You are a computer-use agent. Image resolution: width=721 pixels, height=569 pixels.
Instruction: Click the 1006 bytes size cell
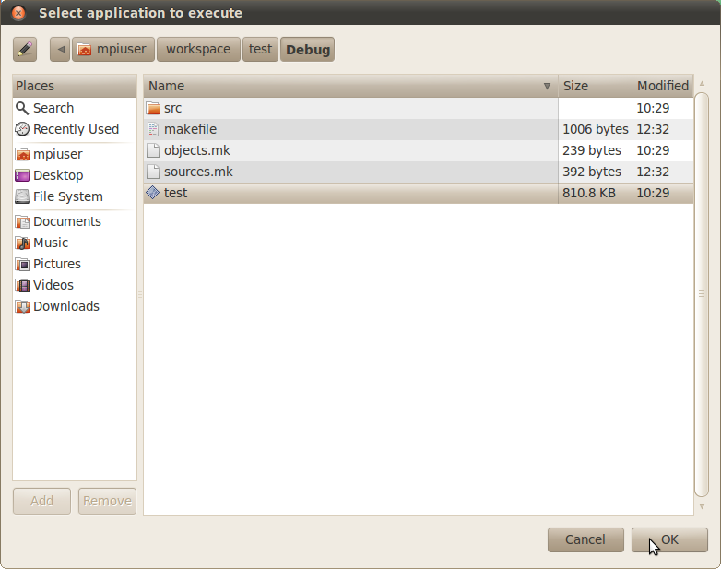[x=595, y=129]
